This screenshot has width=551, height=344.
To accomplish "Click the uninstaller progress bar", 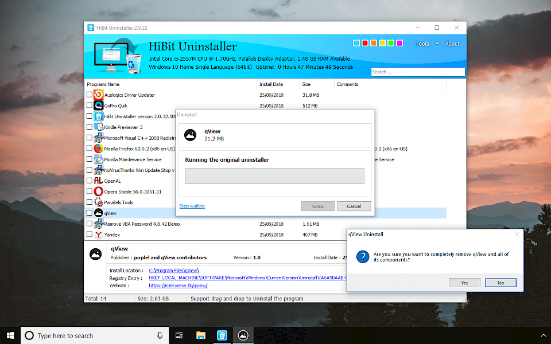I will coord(274,176).
